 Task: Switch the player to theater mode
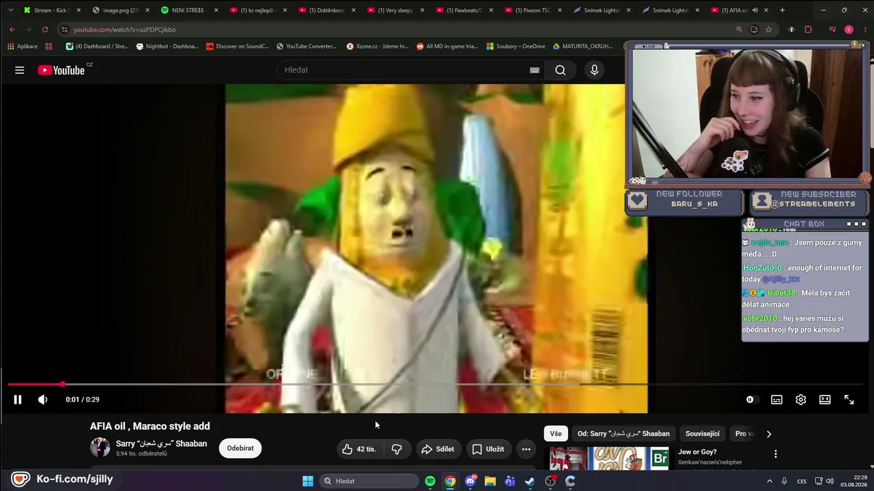pyautogui.click(x=825, y=400)
